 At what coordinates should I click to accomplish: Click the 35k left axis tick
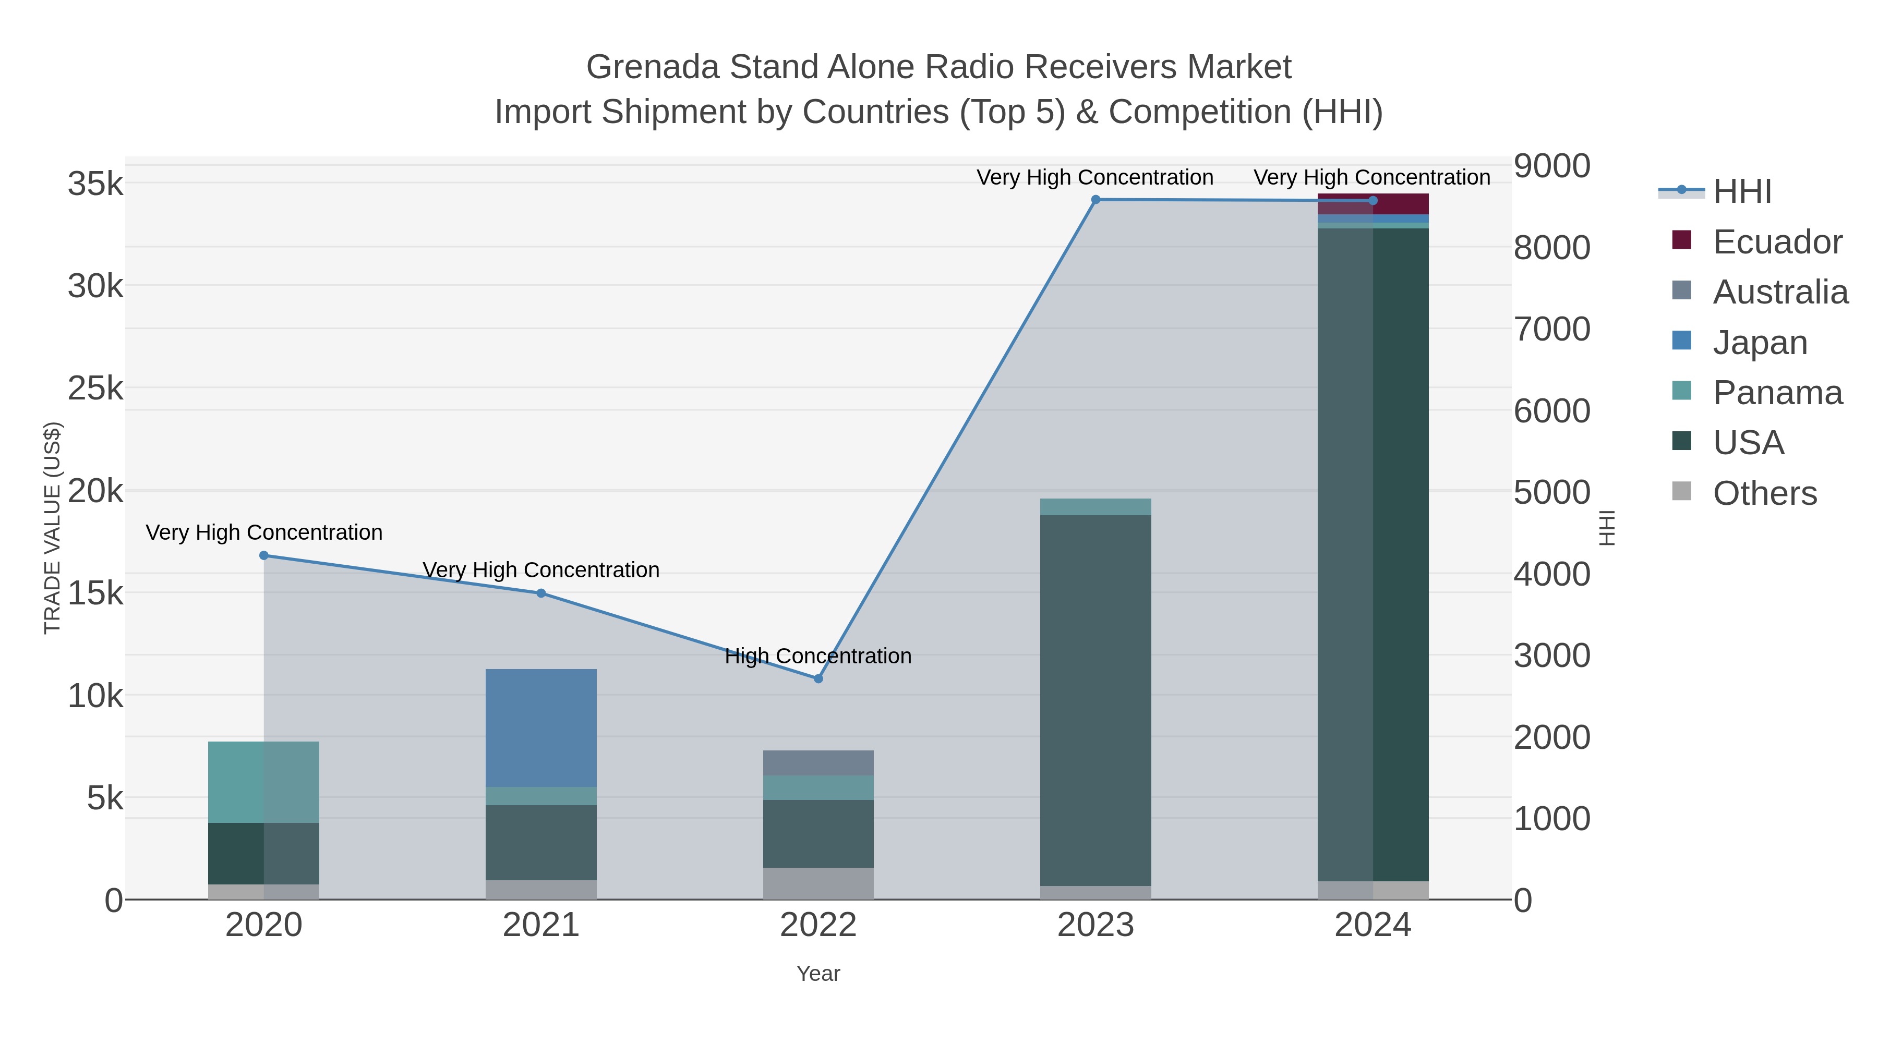95,184
